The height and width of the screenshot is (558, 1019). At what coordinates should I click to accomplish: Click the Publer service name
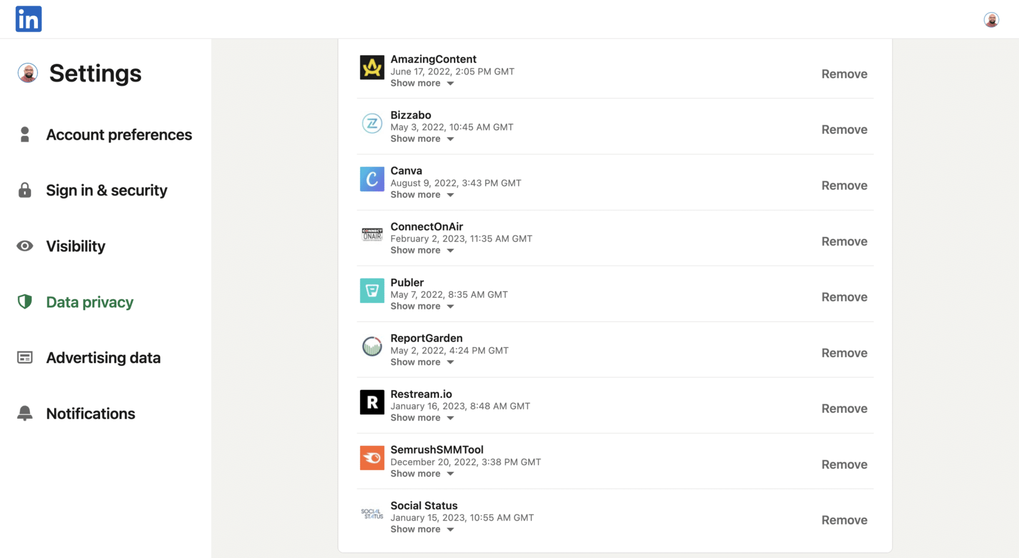(407, 282)
